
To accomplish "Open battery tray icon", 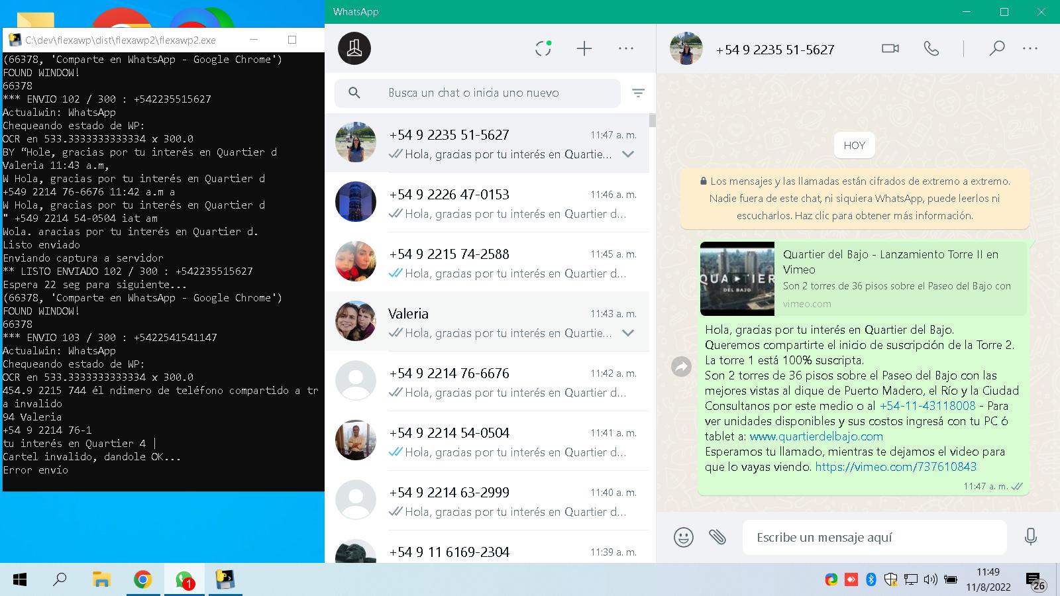I will tap(950, 580).
